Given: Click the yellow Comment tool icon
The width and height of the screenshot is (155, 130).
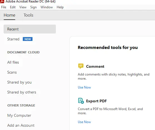Looking at the screenshot, I should [81, 66].
